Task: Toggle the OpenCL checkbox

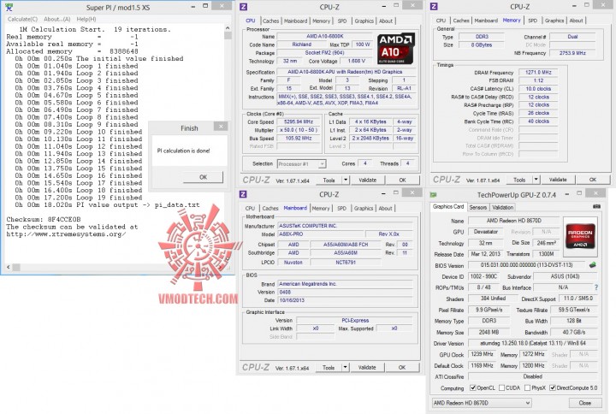Action: tap(473, 387)
